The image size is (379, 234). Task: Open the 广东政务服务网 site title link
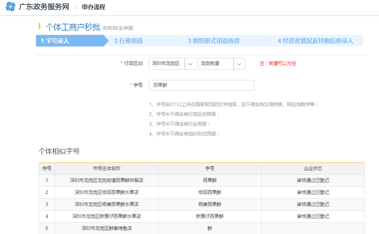(x=44, y=7)
